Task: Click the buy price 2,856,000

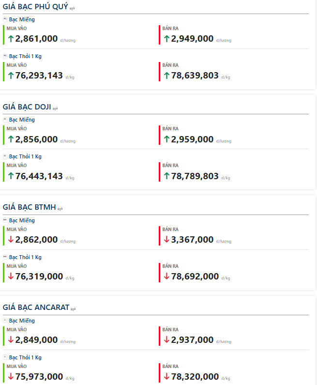Action: tap(36, 139)
